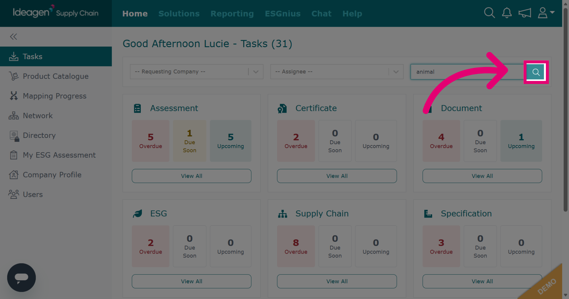Open Product Catalogue from the sidebar

(x=56, y=76)
